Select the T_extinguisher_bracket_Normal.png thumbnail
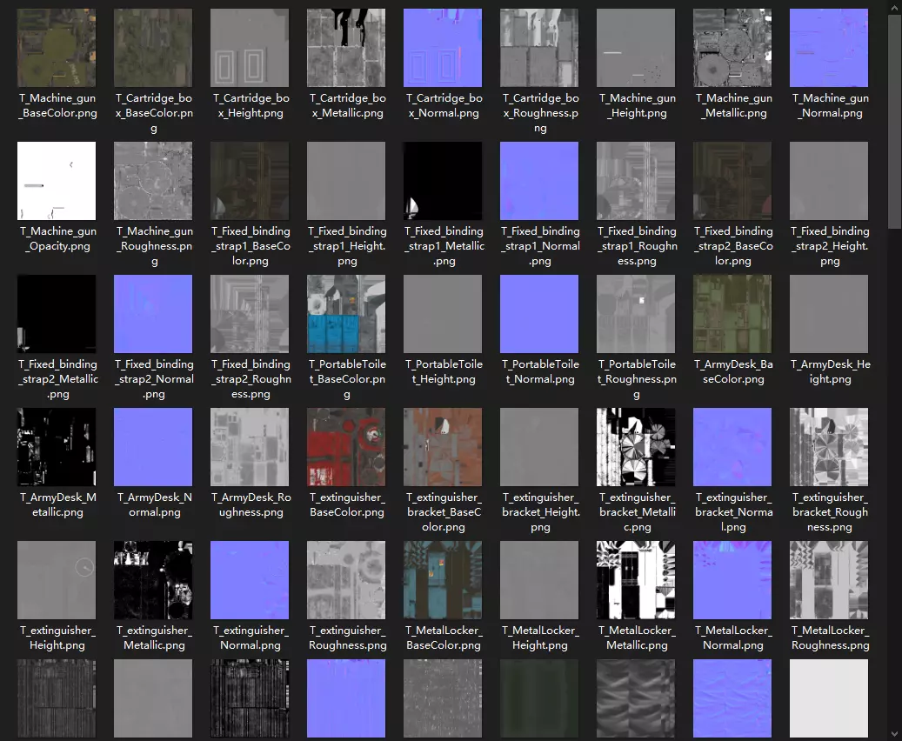Viewport: 902px width, 741px height. [733, 447]
